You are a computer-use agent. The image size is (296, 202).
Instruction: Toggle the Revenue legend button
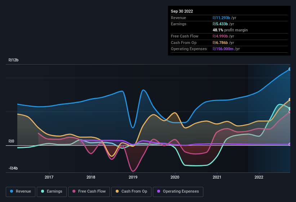coord(21,192)
